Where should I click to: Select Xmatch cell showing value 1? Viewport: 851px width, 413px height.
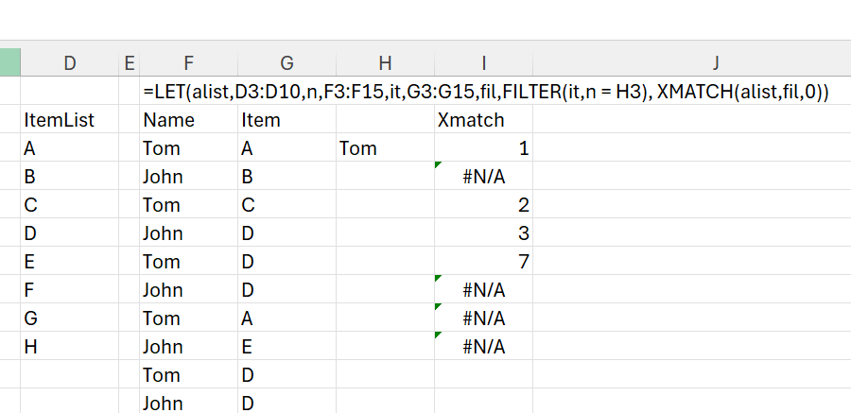(x=523, y=148)
